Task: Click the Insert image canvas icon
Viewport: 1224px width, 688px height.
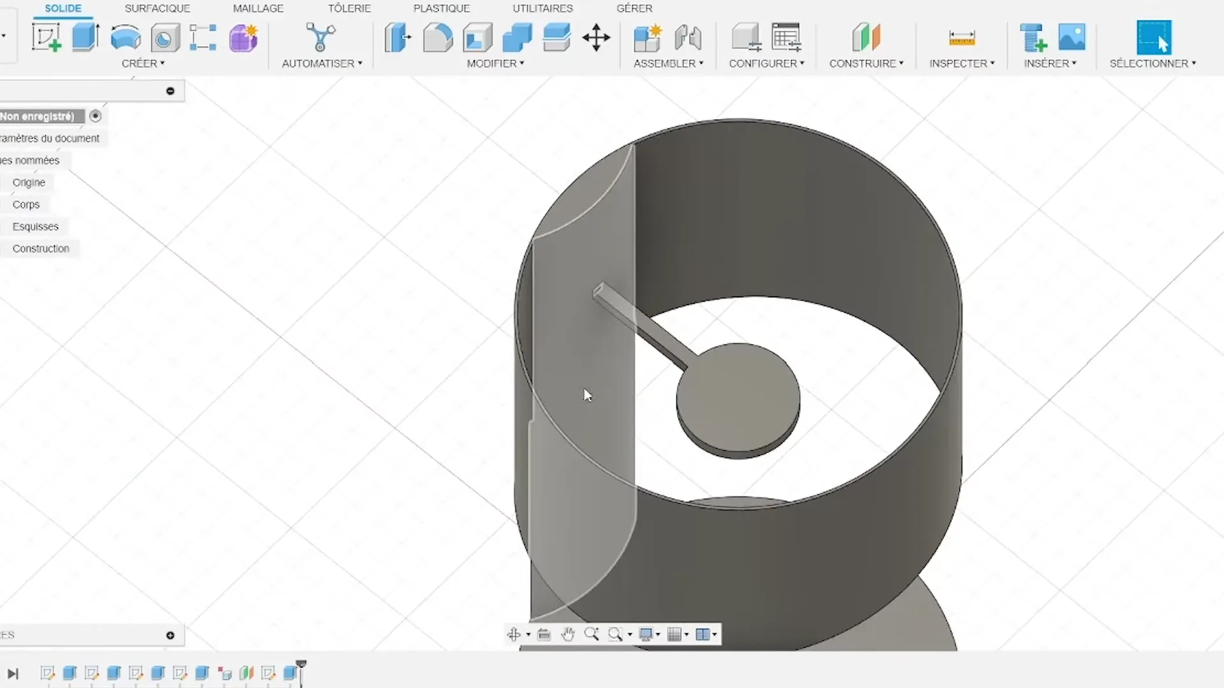Action: tap(1072, 37)
